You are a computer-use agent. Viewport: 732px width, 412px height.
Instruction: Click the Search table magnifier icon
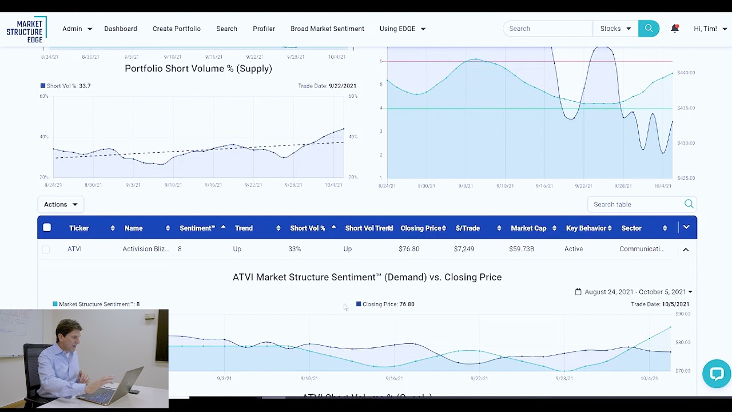point(689,204)
